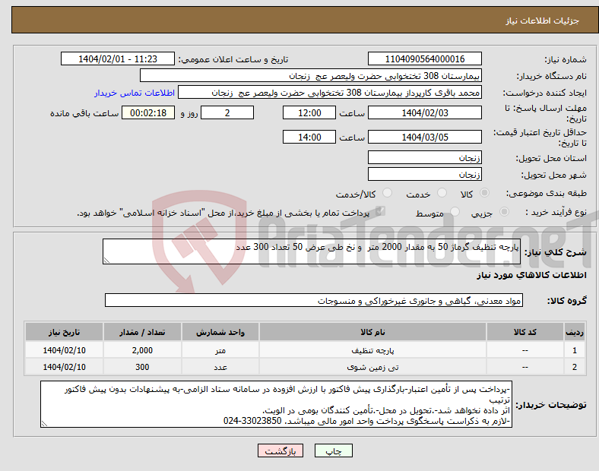The height and width of the screenshot is (471, 599).
Task: Click the پارچه تنظیف item name cell
Action: [372, 350]
